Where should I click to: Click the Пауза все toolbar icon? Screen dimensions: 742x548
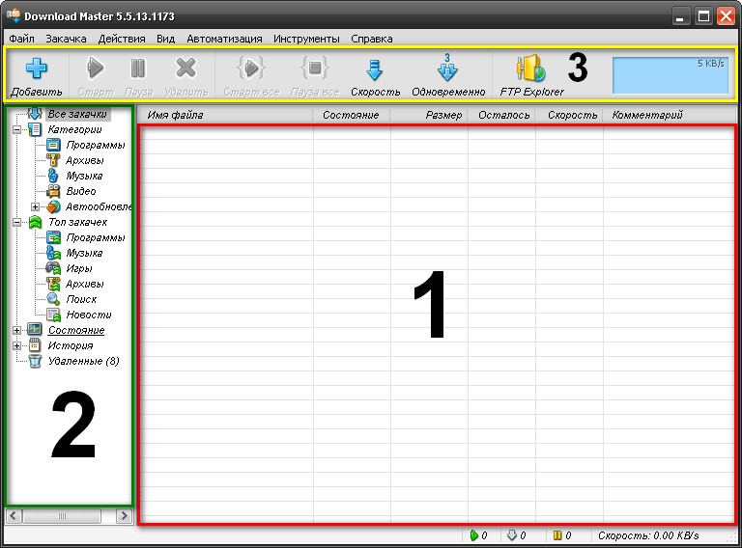pos(315,68)
